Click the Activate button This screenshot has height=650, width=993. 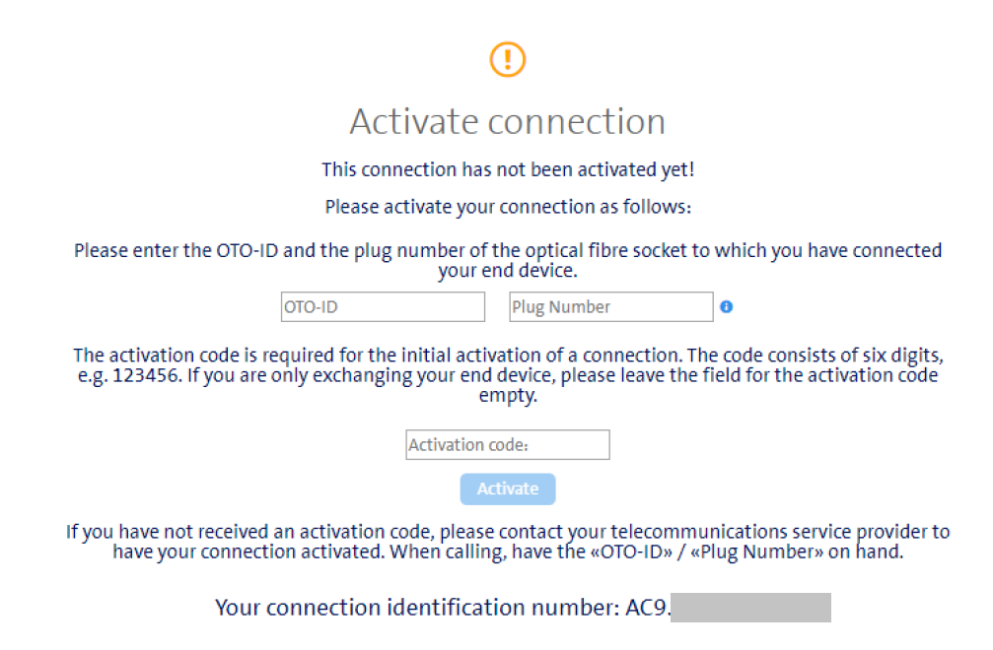coord(508,488)
